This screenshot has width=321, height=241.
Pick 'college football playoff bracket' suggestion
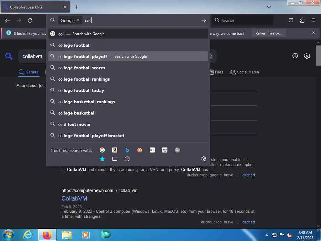click(x=128, y=135)
